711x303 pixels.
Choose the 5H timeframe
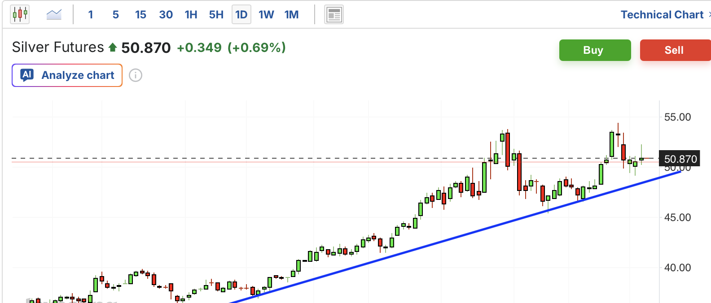[216, 15]
